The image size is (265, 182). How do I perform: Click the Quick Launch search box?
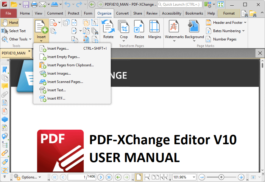coord(180,4)
